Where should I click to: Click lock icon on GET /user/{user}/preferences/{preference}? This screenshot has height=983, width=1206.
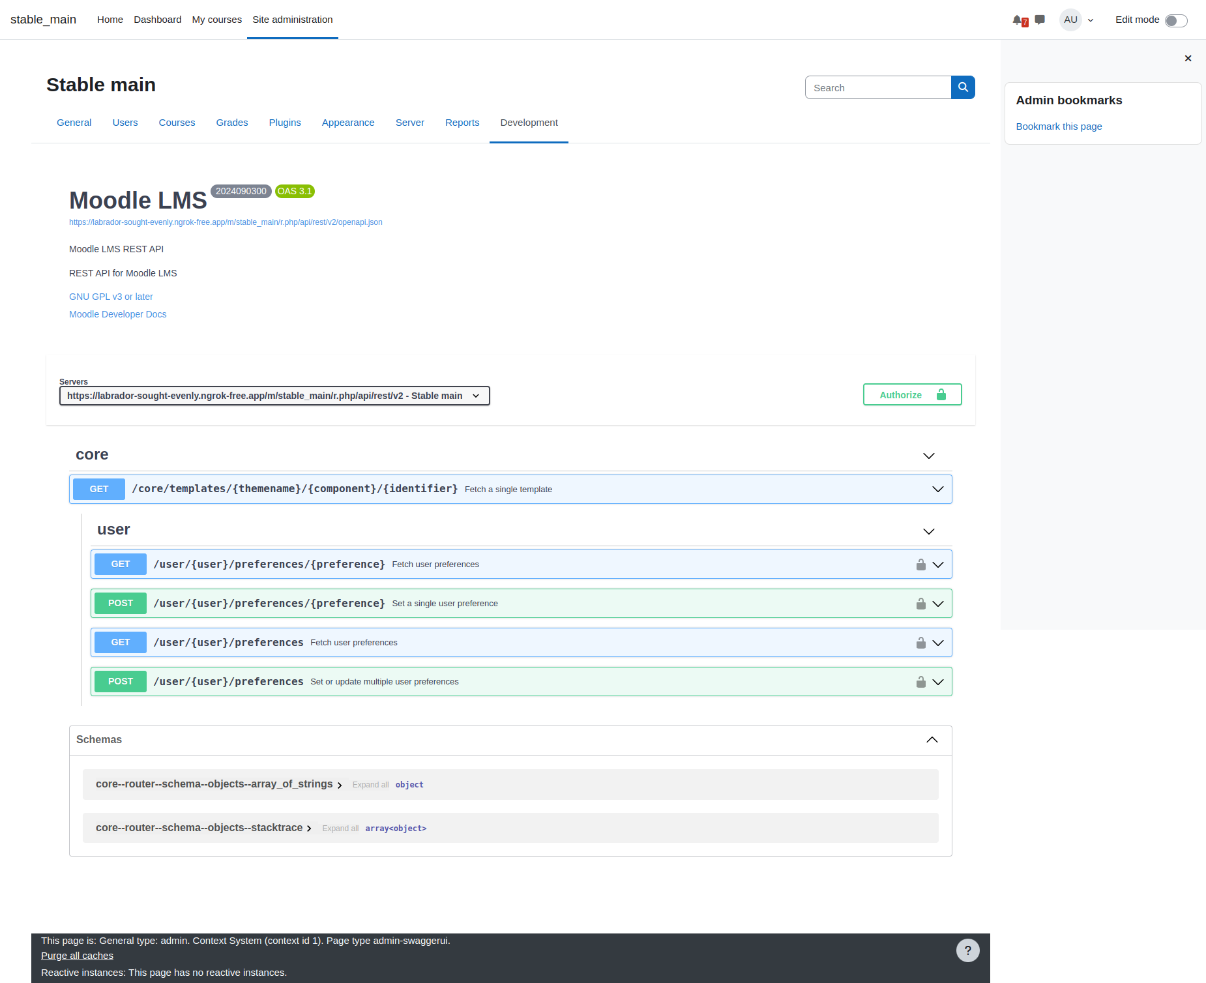[920, 565]
